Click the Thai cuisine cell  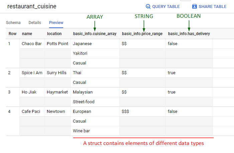pos(95,73)
